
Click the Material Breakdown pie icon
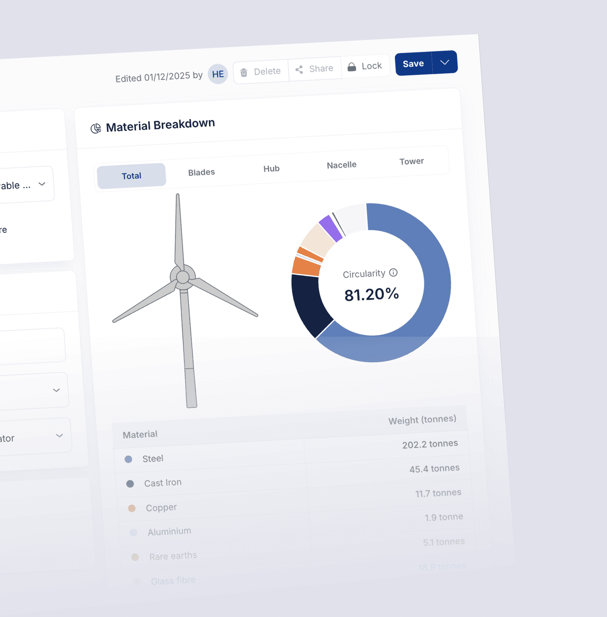[96, 129]
